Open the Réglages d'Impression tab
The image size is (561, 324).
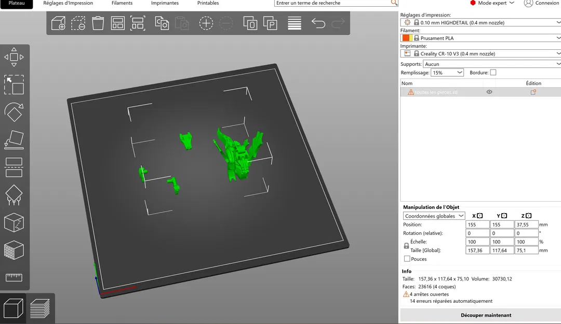tap(68, 3)
